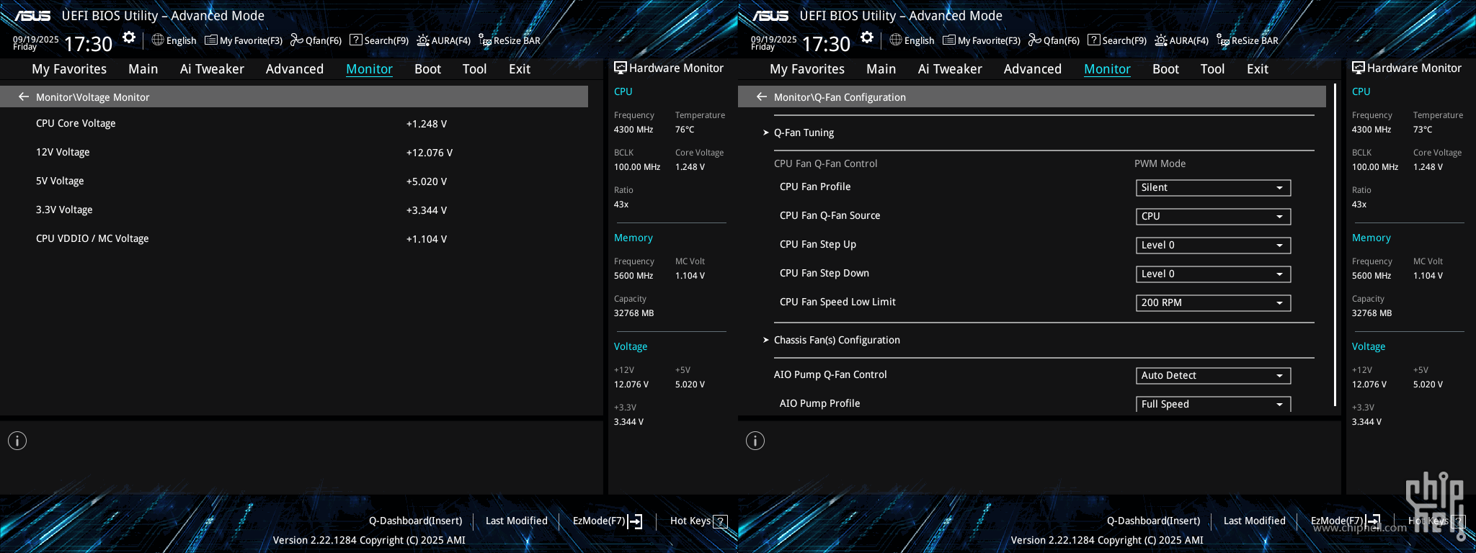Image resolution: width=1476 pixels, height=553 pixels.
Task: Click the settings gear in the right BIOS window
Action: pos(867,37)
